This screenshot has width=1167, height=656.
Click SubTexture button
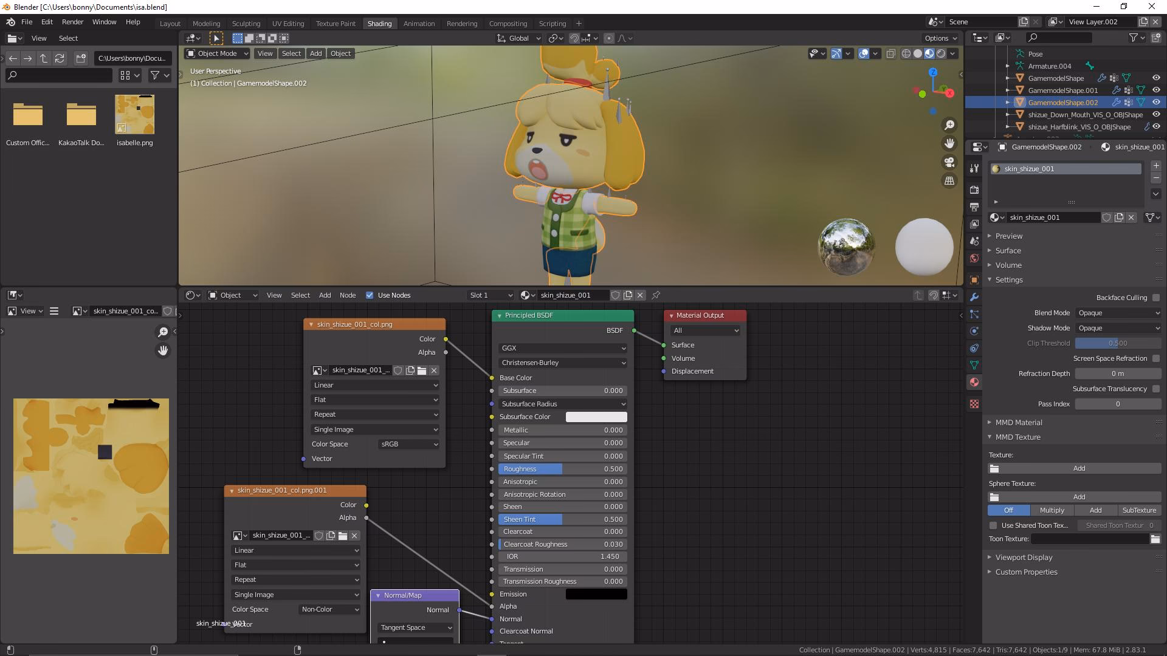click(x=1139, y=510)
